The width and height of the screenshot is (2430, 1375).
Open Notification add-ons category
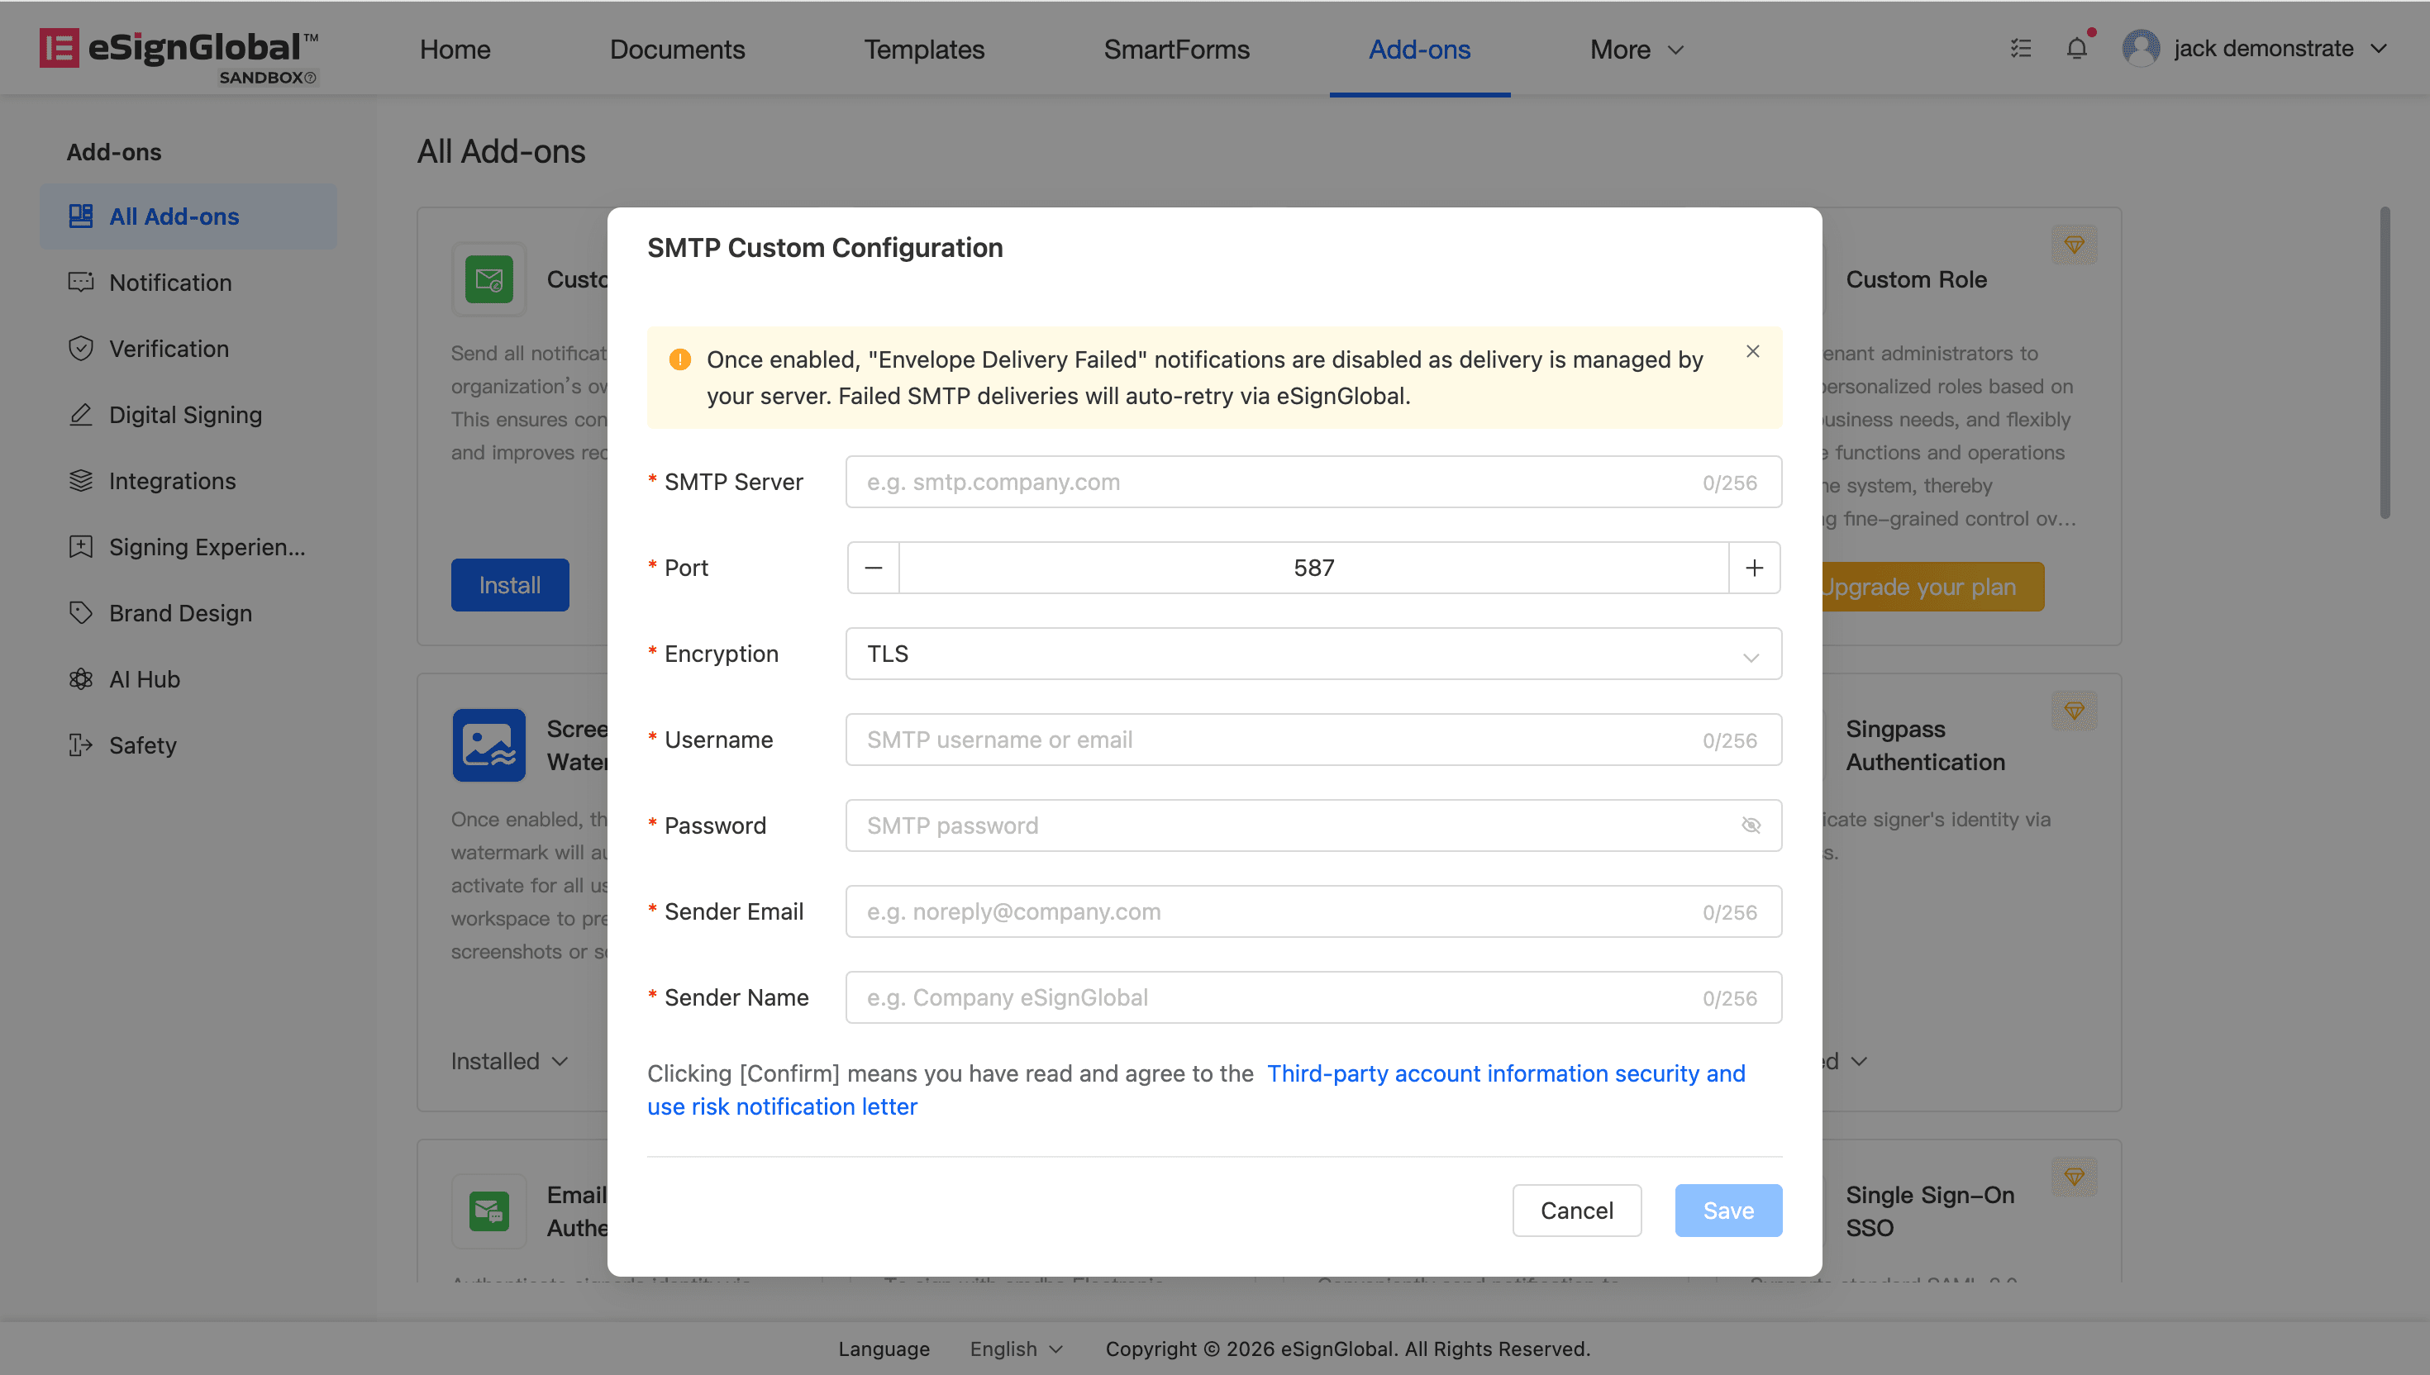[x=188, y=283]
